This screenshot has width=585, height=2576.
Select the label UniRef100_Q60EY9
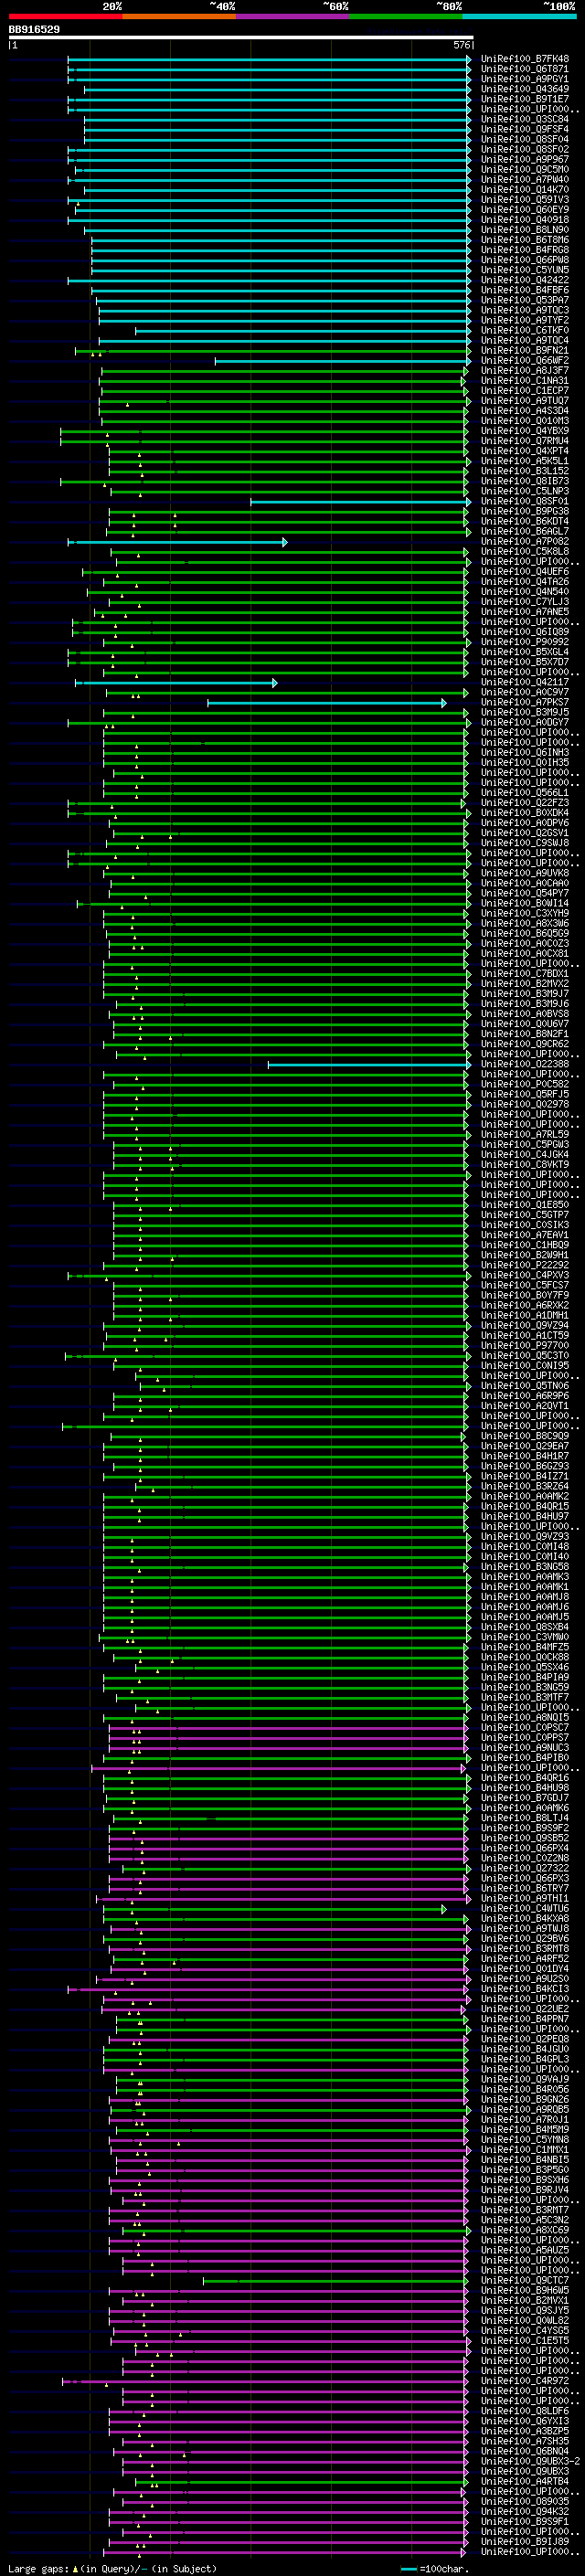[525, 210]
